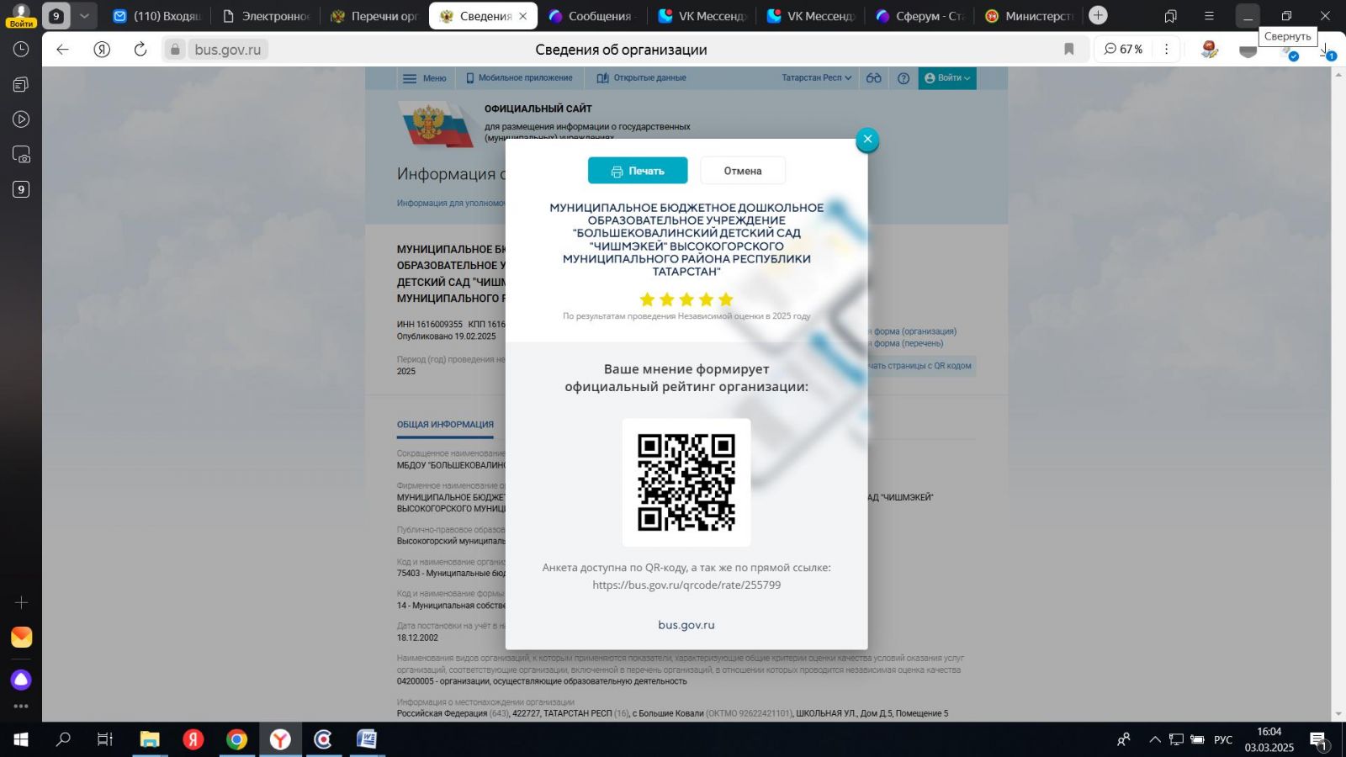
Task: Expand the tab group dropdown arrow
Action: click(x=84, y=15)
